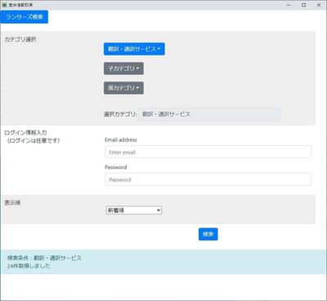Click the (ログインは任意です) note

pyautogui.click(x=33, y=140)
